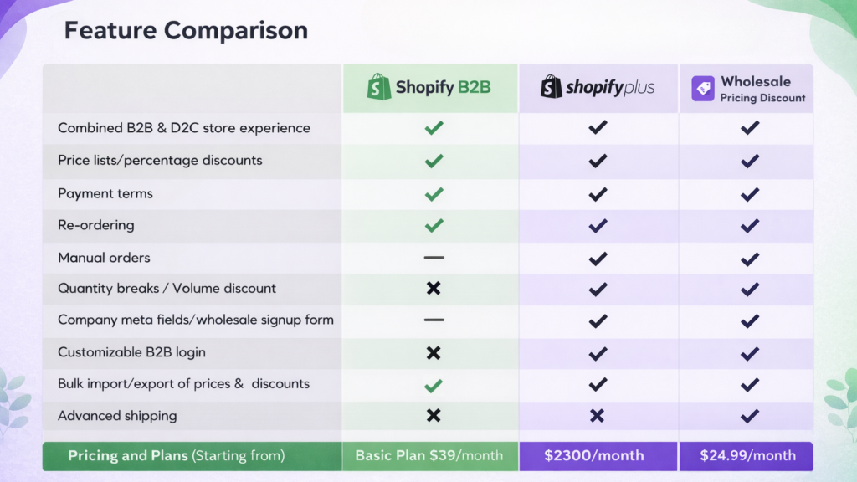Click Shopify B2B X for Quantity breaks

[434, 289]
